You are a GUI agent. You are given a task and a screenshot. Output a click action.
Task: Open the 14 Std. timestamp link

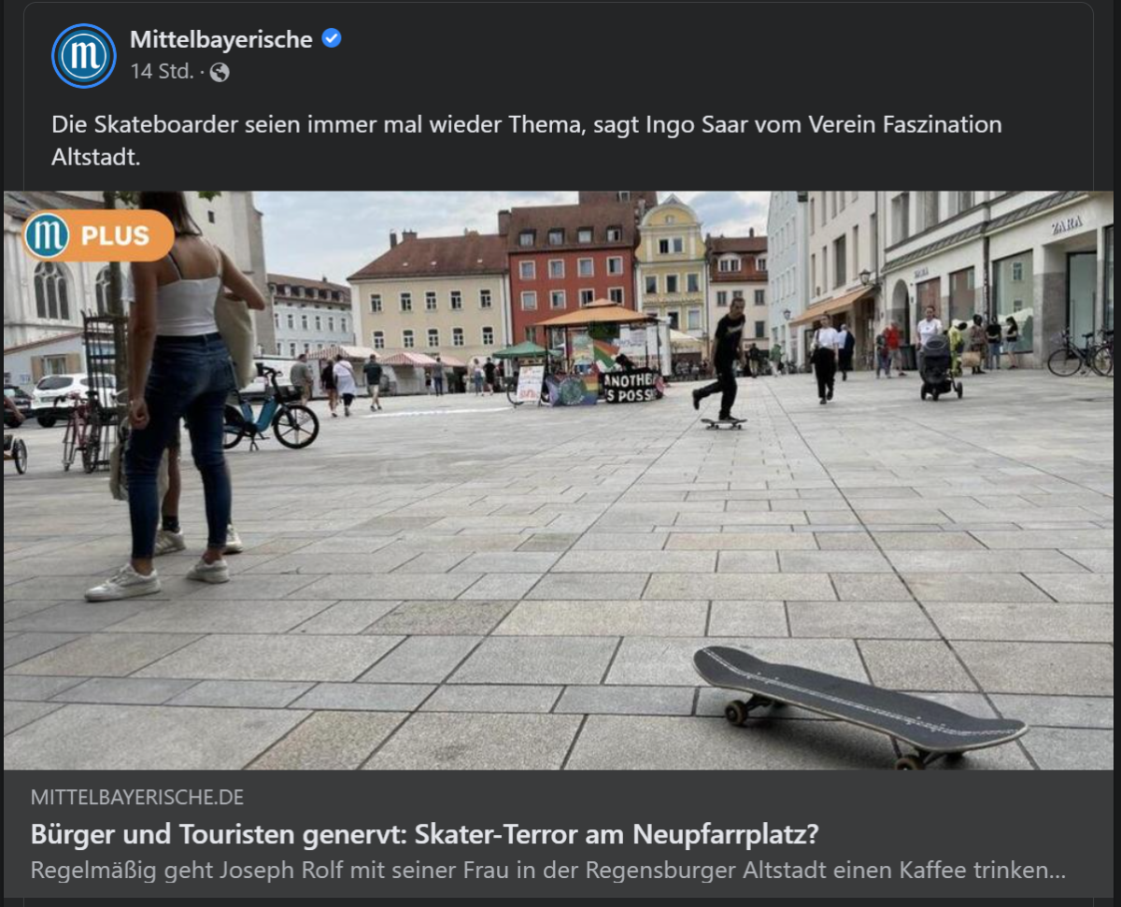point(162,72)
